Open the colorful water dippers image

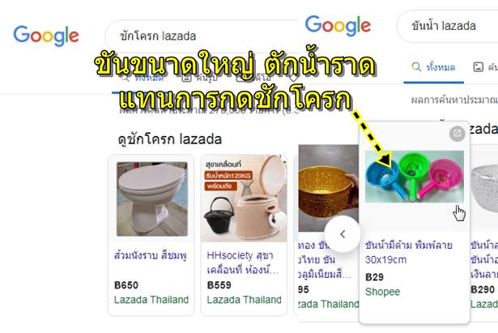pos(414,177)
